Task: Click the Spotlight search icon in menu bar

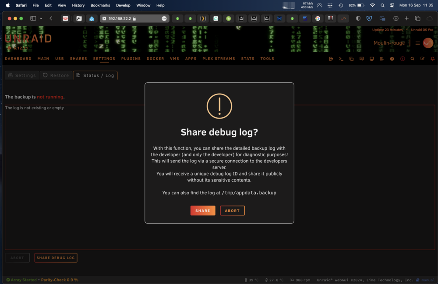Action: [x=382, y=5]
